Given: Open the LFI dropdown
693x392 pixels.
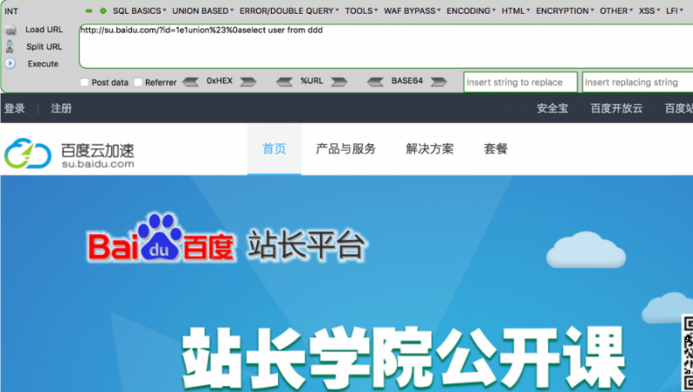Looking at the screenshot, I should 674,10.
